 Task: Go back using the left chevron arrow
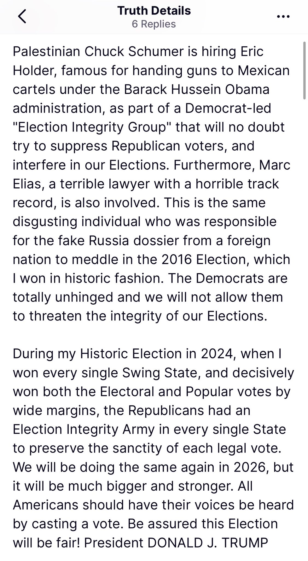[22, 16]
